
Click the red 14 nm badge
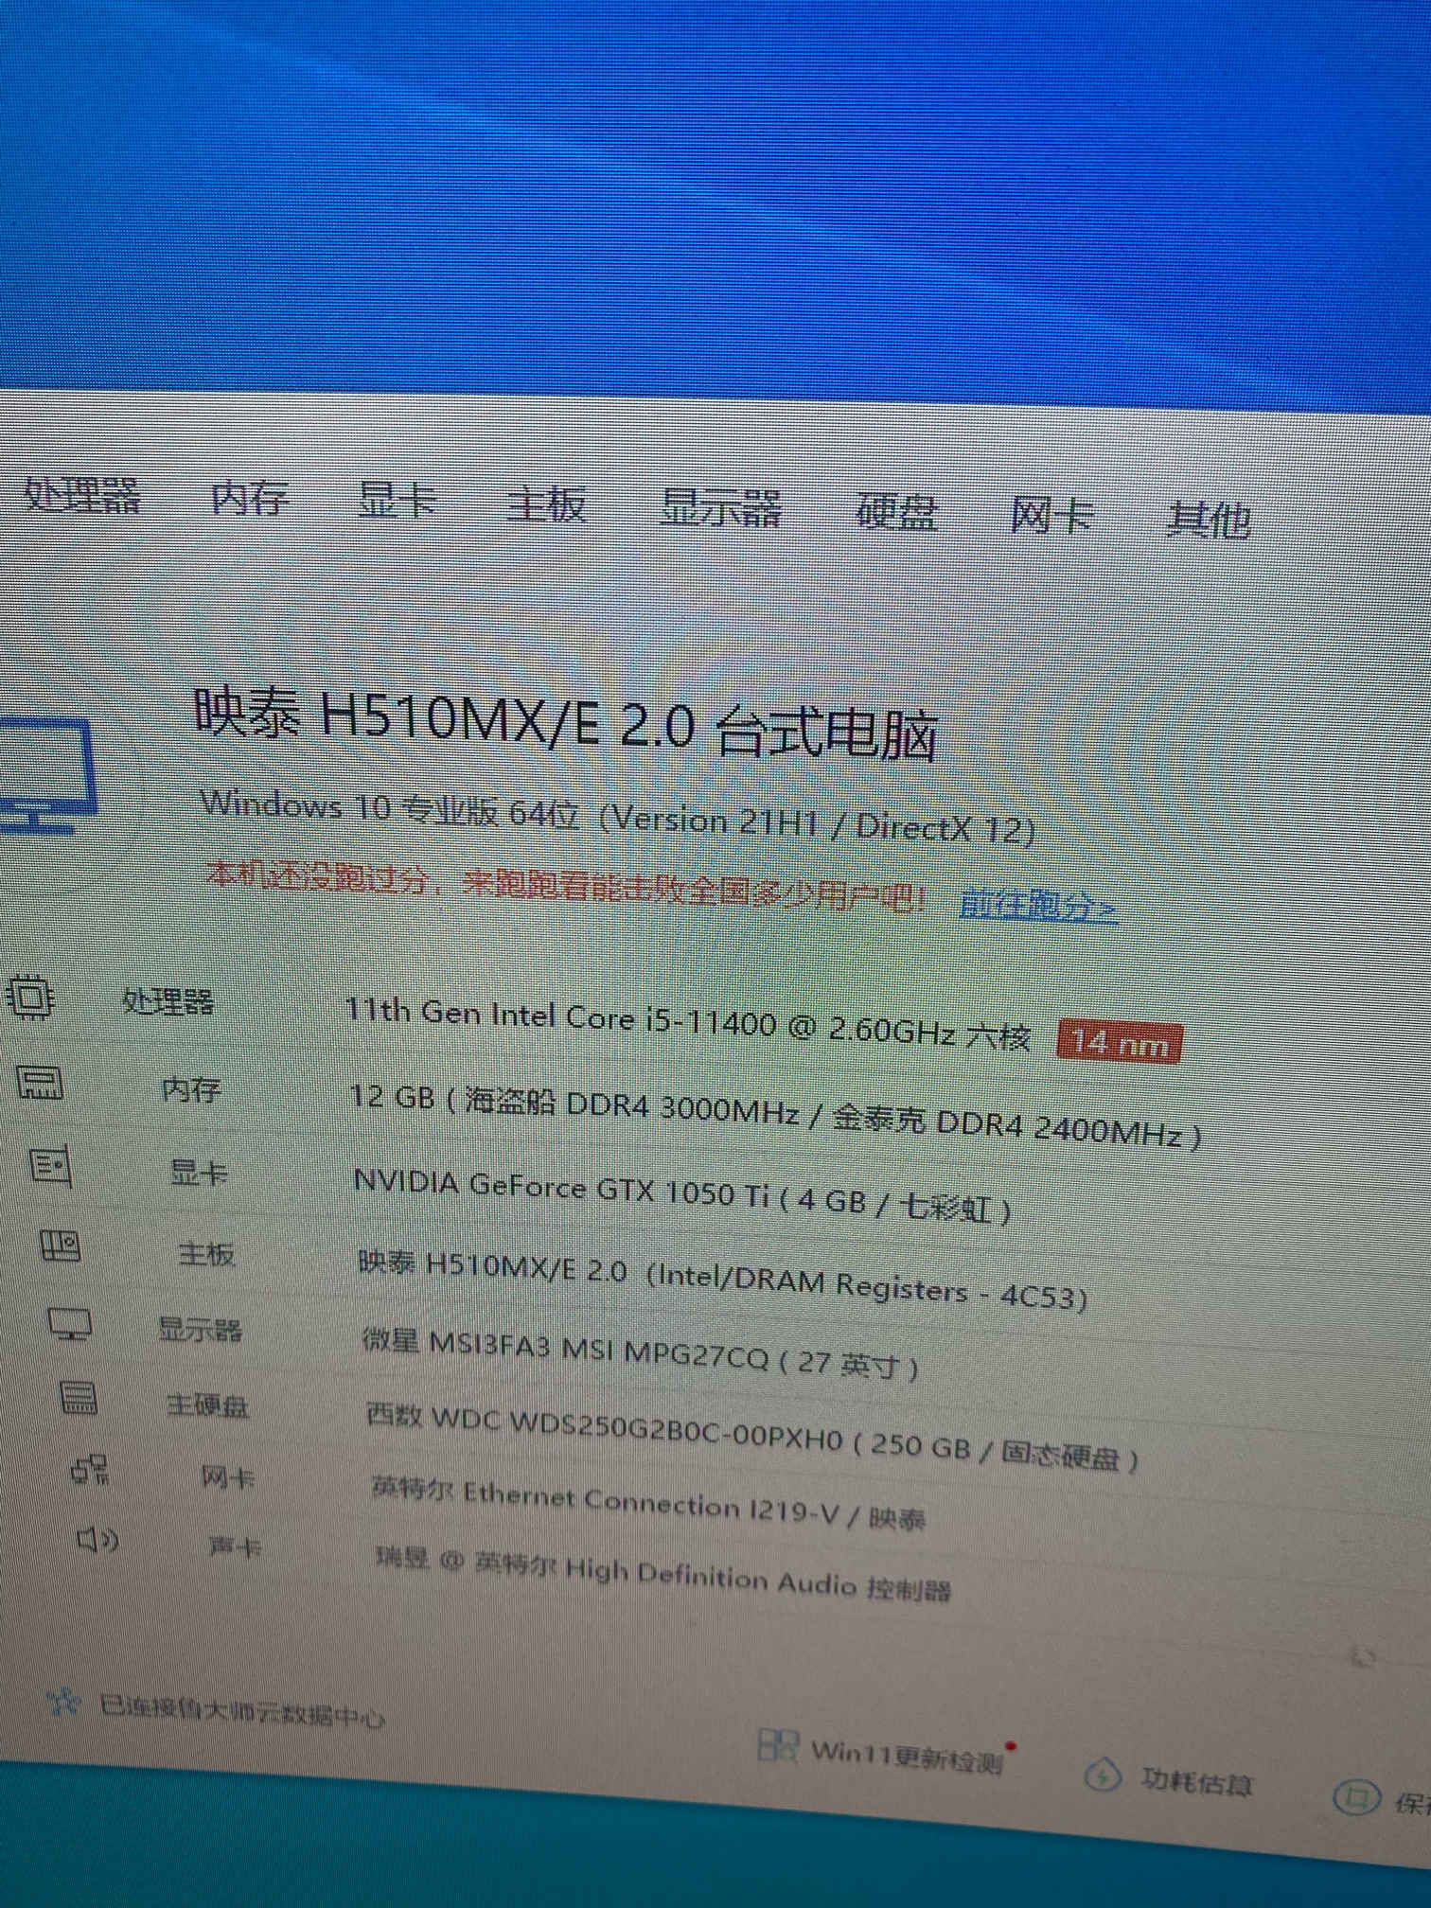tap(1120, 1043)
